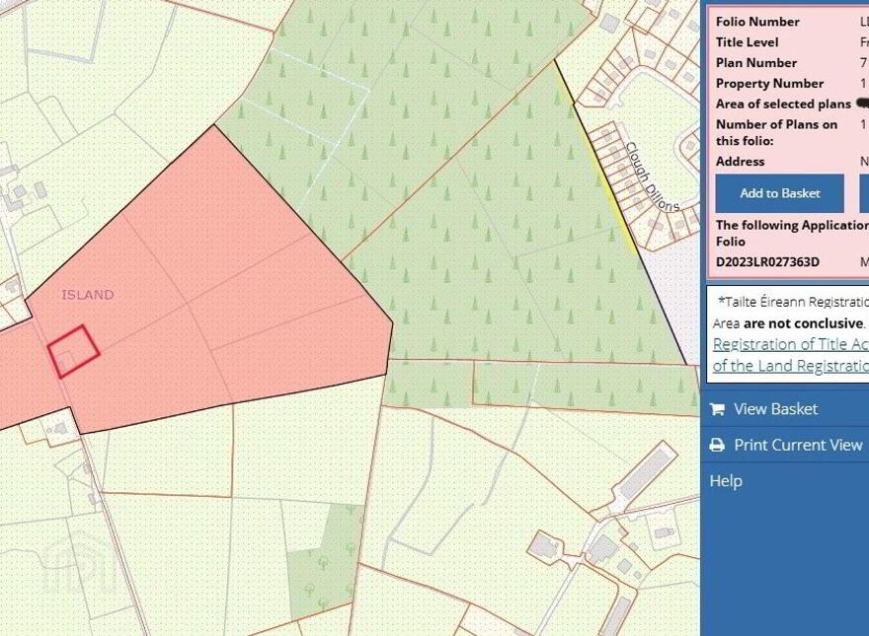This screenshot has height=636, width=869.
Task: Click the Plan Number label
Action: (756, 62)
